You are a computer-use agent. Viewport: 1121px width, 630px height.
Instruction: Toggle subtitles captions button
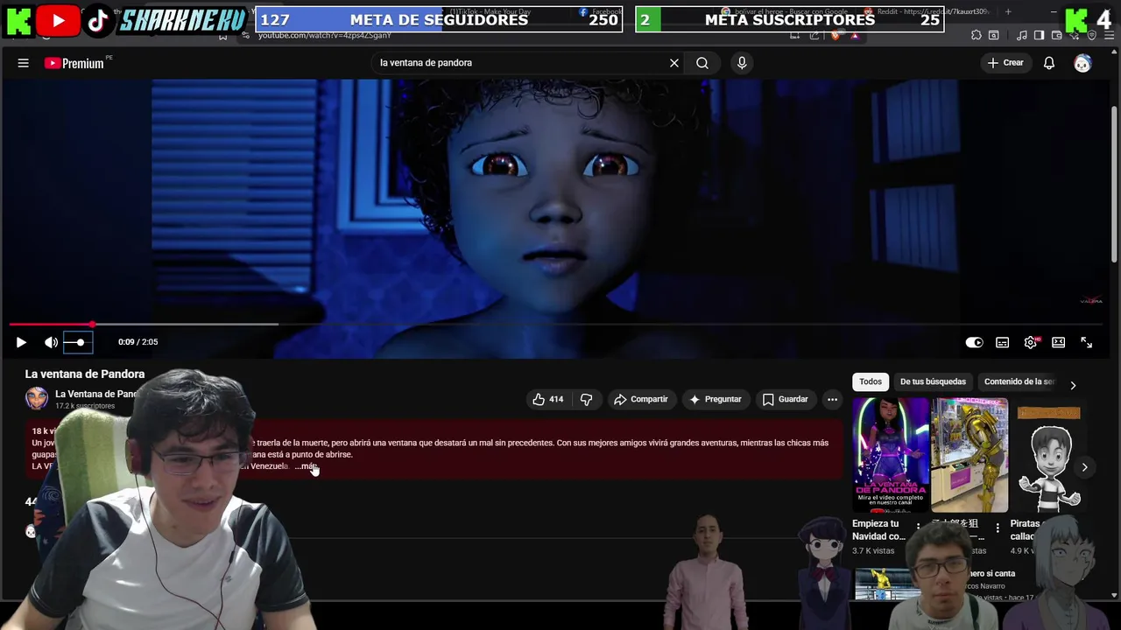1002,342
